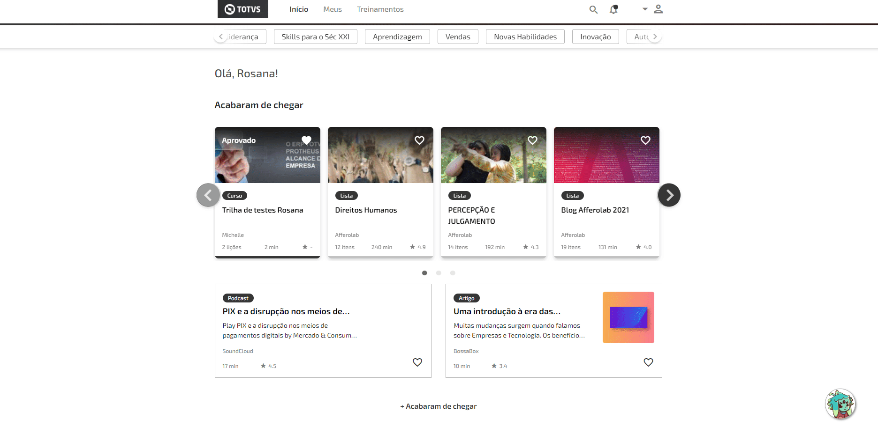Click the 4.9 star rating on Direitos Humanos
This screenshot has height=427, width=878.
coord(417,247)
